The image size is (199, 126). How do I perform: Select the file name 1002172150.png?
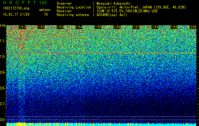point(16,9)
